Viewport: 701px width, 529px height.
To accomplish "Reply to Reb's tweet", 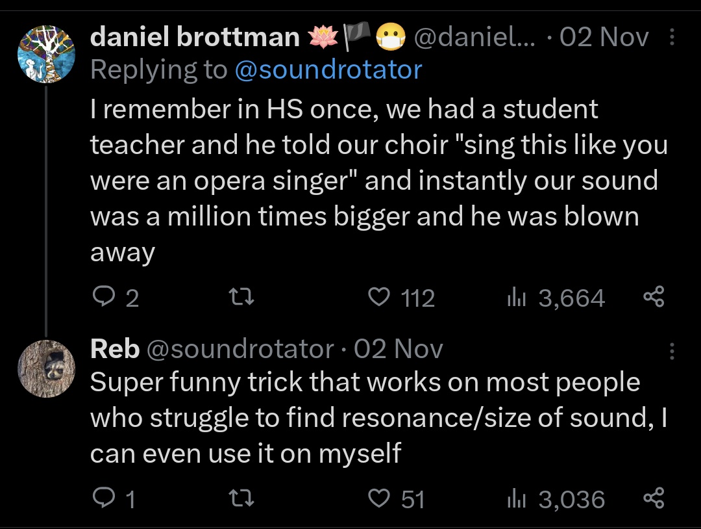I will [x=103, y=498].
